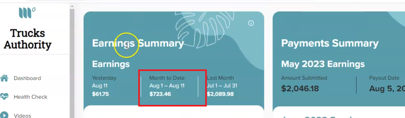Click the Amount Submitted $2,046.18 value
Viewport: 405px width, 118px height.
click(300, 89)
